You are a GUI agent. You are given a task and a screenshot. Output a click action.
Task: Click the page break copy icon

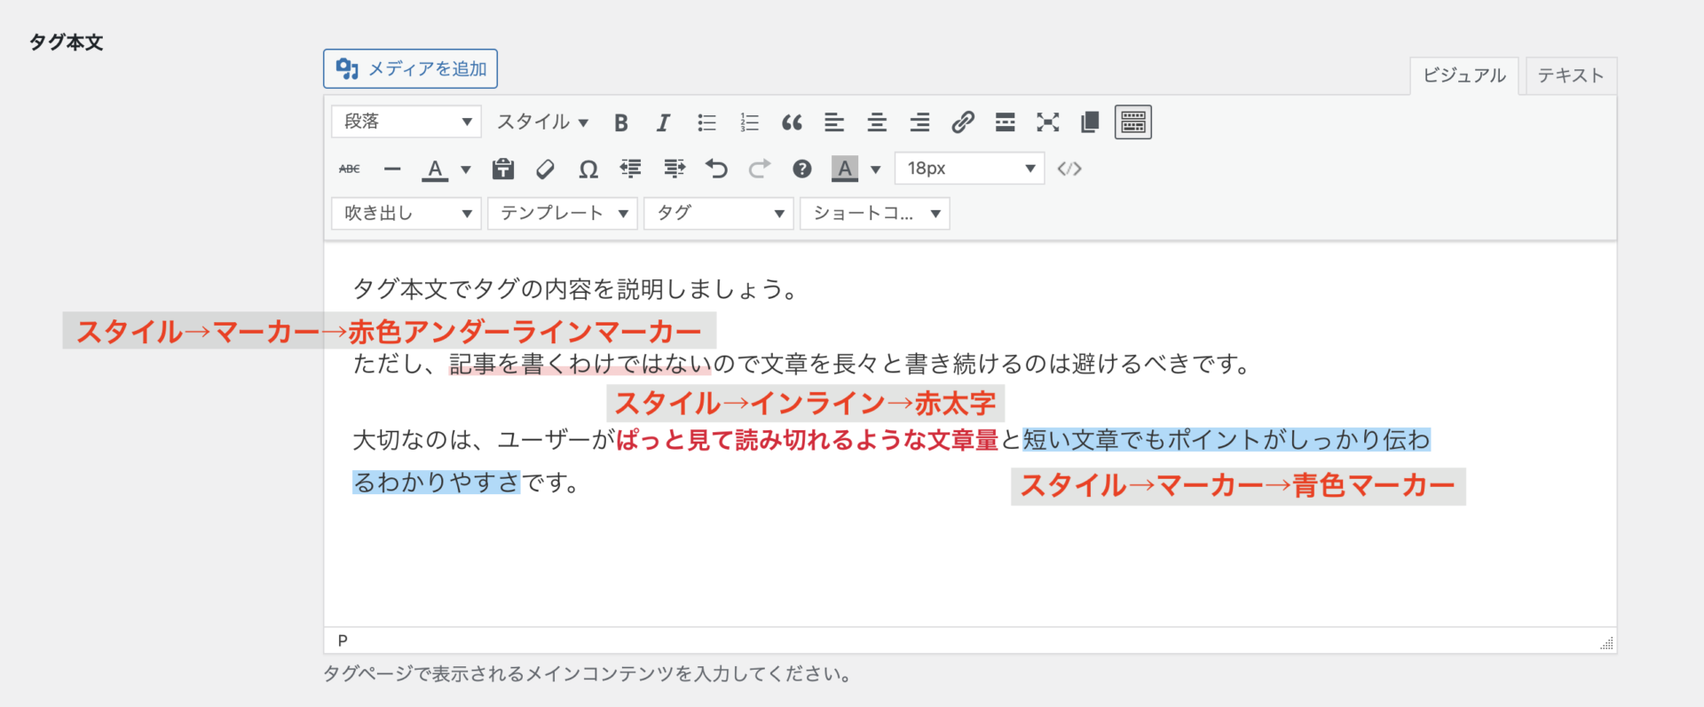click(x=1090, y=122)
